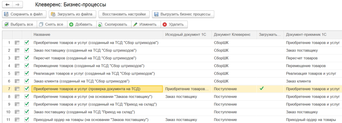Click Выбрать все toolbar button
This screenshot has height=123, width=342.
(19, 24)
